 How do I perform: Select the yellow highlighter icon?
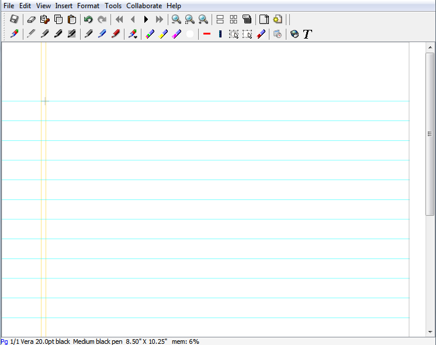[x=163, y=34]
